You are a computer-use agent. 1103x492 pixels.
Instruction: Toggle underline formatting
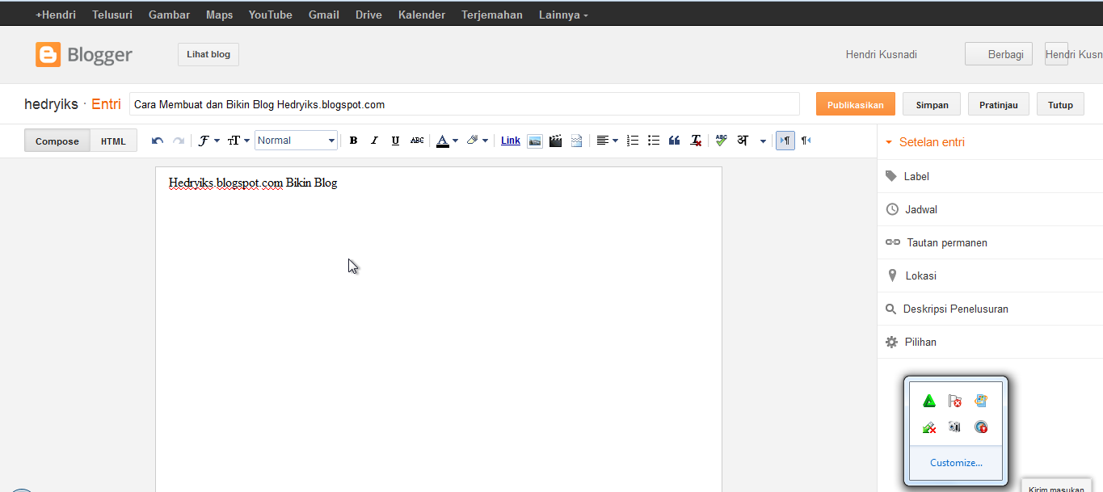click(x=395, y=141)
